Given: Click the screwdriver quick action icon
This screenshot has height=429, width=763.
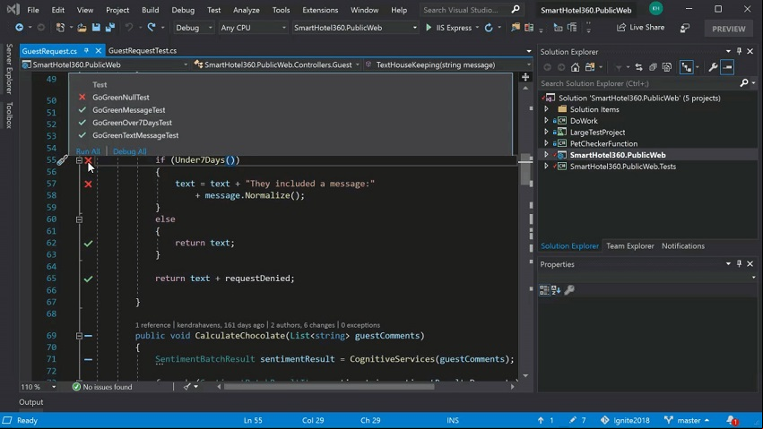Looking at the screenshot, I should [x=62, y=160].
